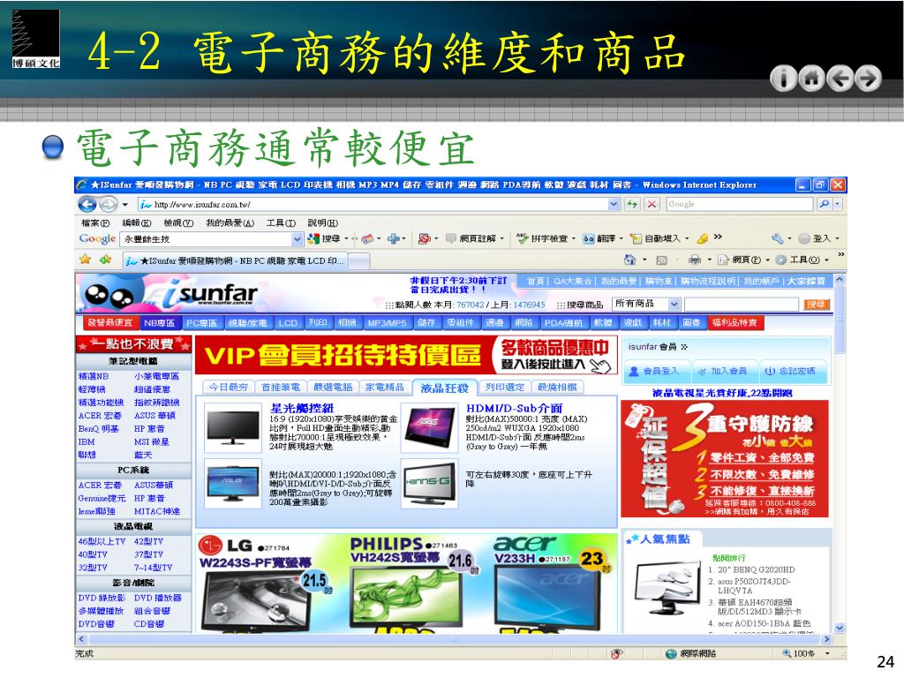Click the Google toolbar 搜尋 button
Image resolution: width=904 pixels, height=678 pixels.
324,238
